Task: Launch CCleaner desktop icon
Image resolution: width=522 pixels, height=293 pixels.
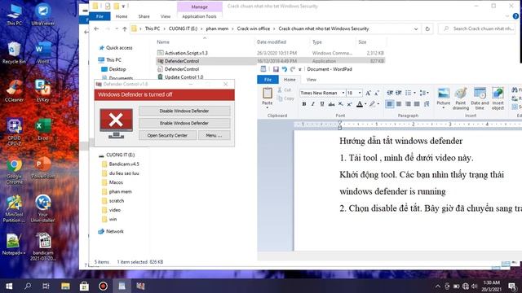Action: point(14,91)
